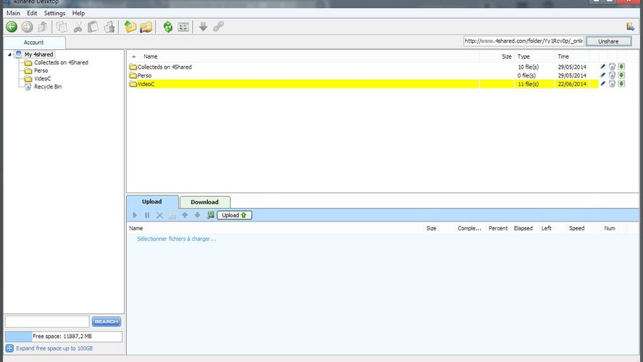Click the new folder icon with green arrow

[130, 27]
